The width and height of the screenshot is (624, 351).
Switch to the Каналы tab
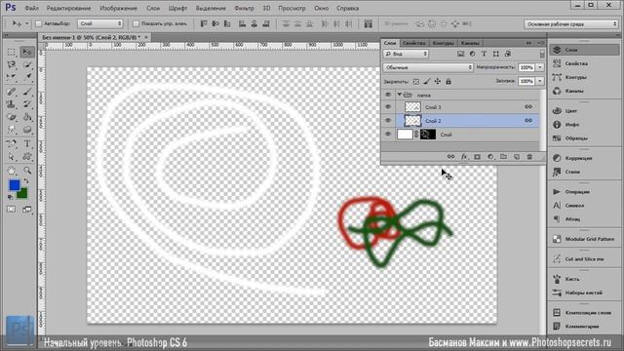tap(470, 43)
